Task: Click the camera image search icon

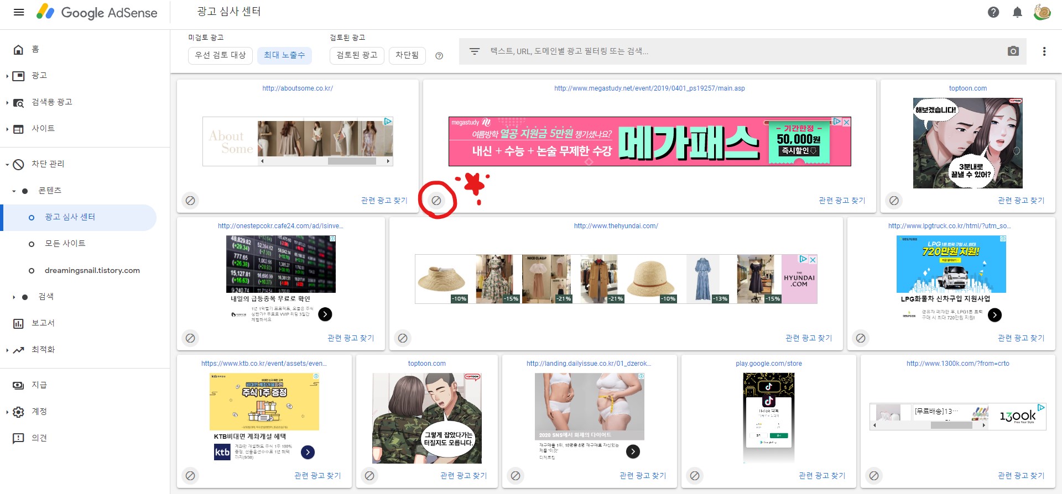Action: pos(1013,51)
